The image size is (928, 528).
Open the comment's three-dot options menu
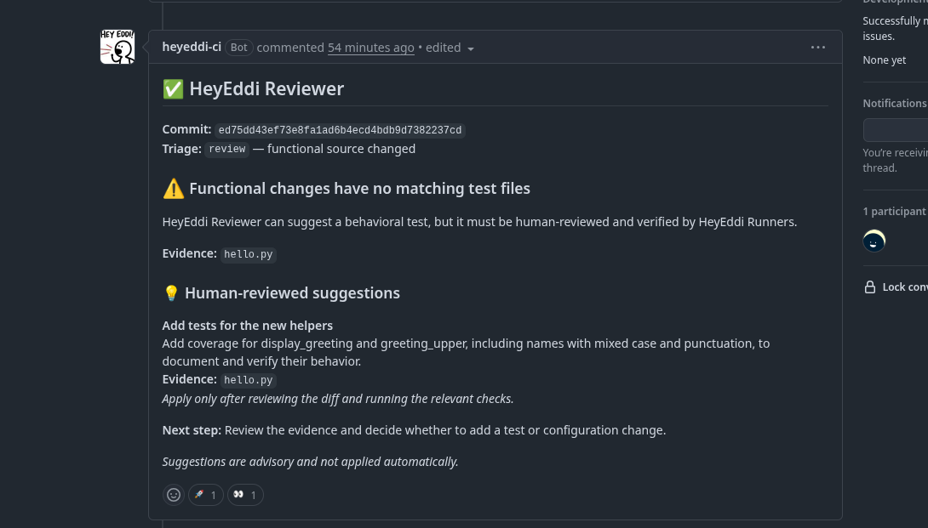(818, 48)
